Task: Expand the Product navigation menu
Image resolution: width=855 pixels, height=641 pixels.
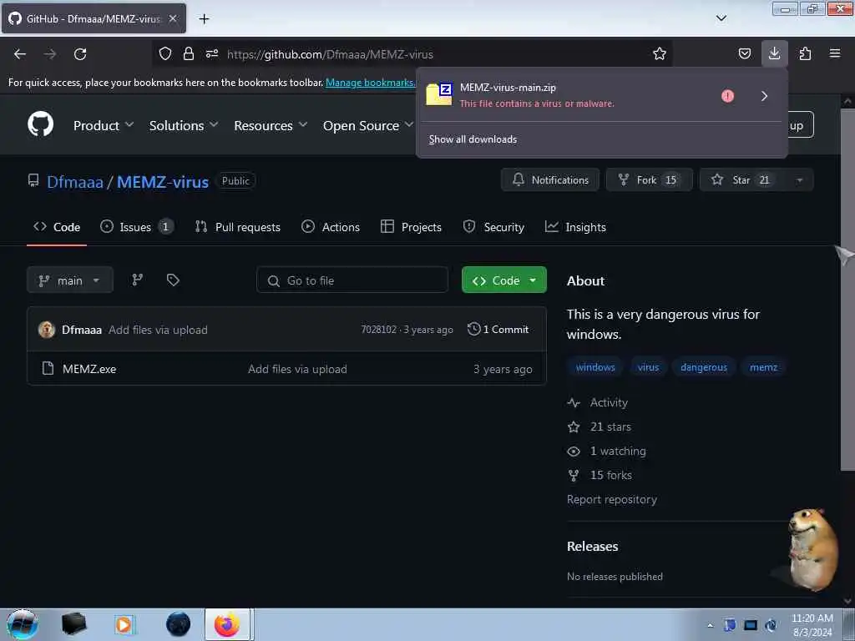Action: (x=103, y=125)
